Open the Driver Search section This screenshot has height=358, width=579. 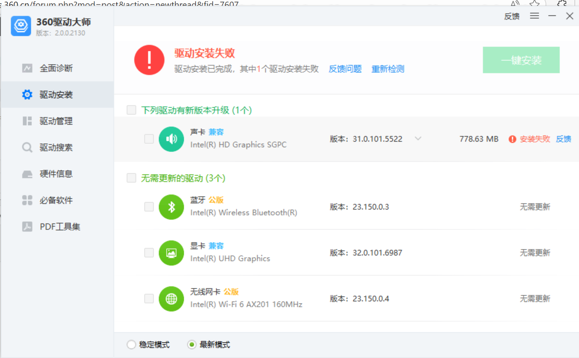[56, 148]
